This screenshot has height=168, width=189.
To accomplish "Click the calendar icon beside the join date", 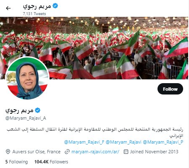I will [126, 152].
